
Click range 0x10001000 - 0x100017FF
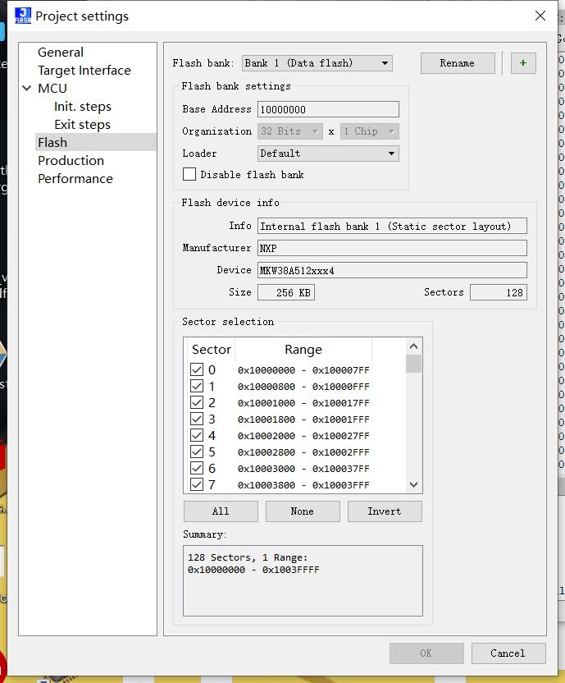(x=303, y=403)
